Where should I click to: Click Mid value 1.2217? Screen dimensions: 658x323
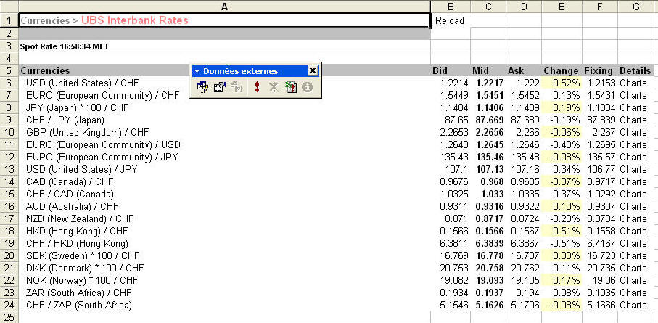pos(490,83)
